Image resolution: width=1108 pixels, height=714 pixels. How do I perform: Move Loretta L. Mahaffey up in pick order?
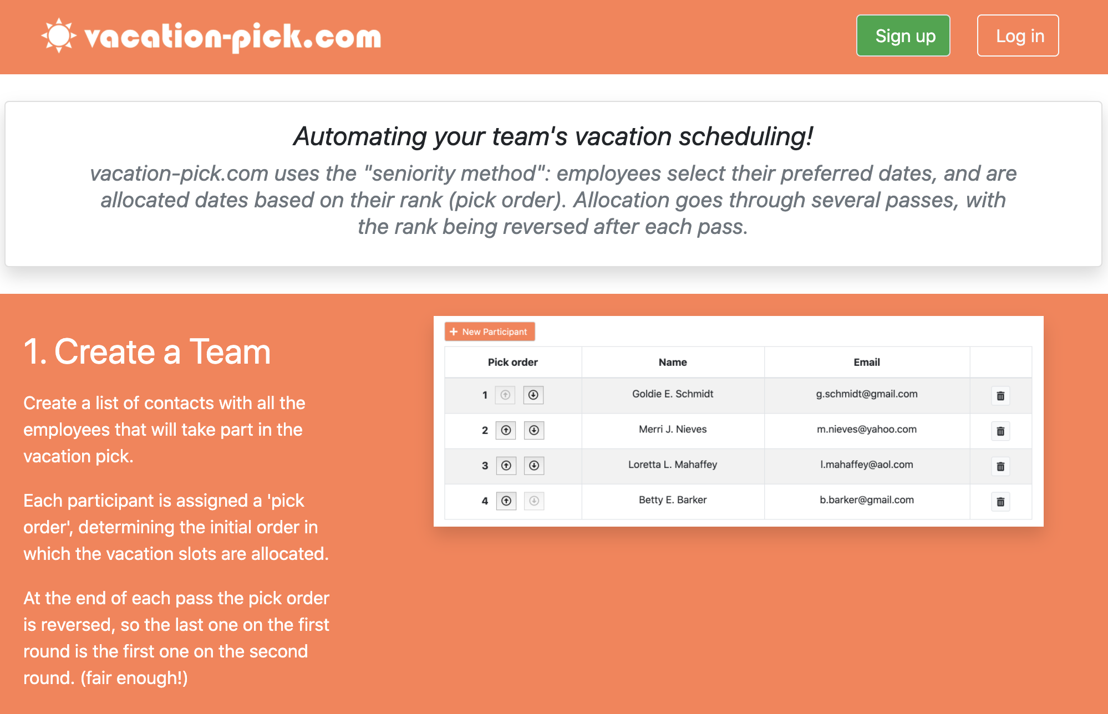pos(506,466)
